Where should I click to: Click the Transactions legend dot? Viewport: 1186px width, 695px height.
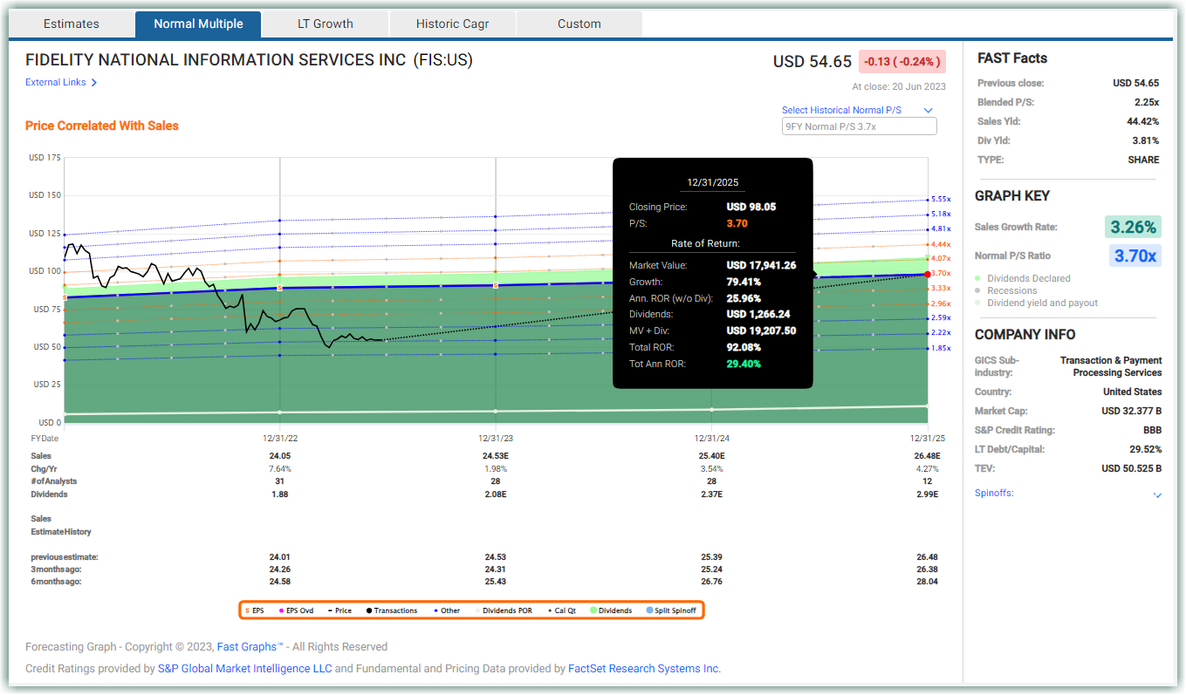click(x=369, y=610)
